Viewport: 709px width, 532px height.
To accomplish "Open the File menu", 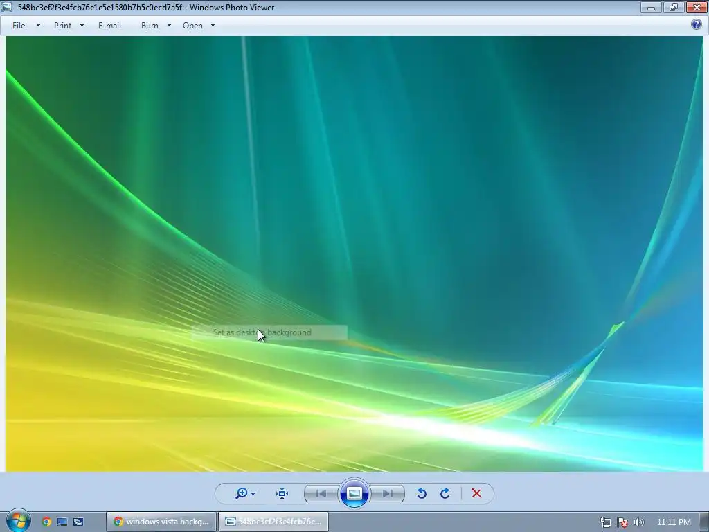I will click(19, 26).
